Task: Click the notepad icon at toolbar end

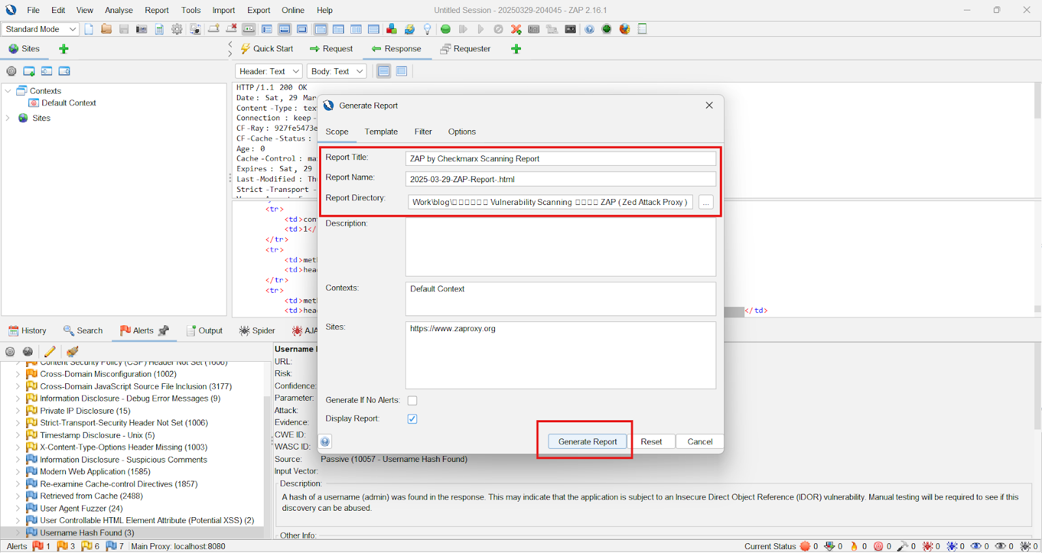Action: 642,29
